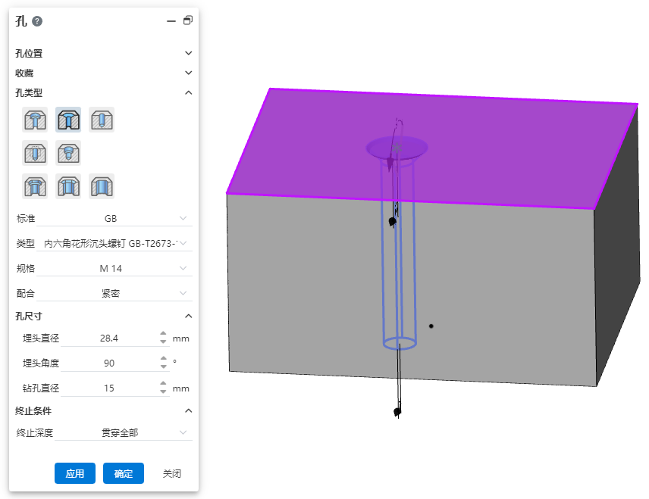649x499 pixels.
Task: Collapse the 孔类型 section
Action: 188,92
